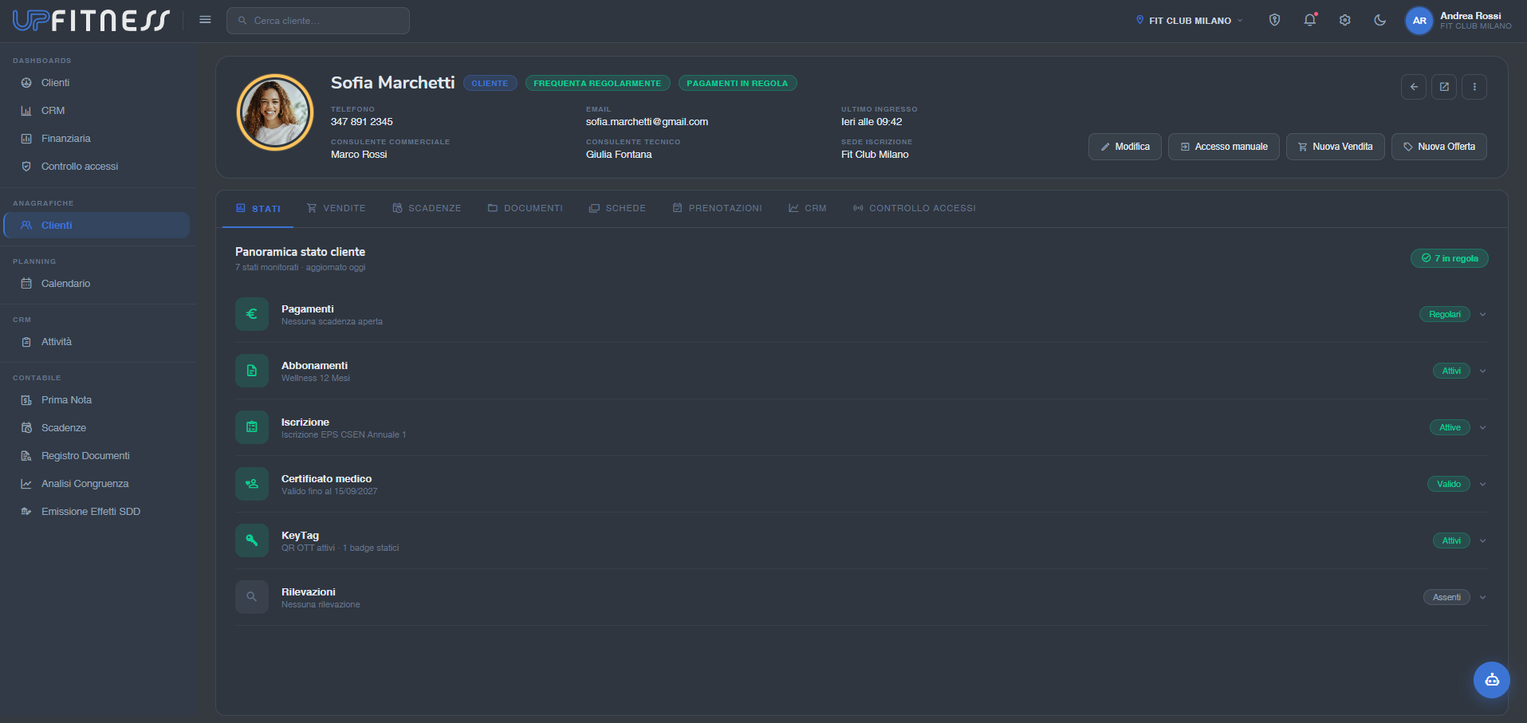Click the Rilevazioni magnifier icon
Image resolution: width=1527 pixels, height=723 pixels.
click(x=251, y=597)
